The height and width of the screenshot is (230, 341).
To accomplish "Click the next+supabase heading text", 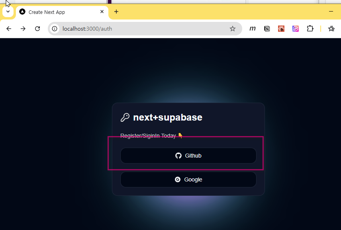I will [x=167, y=117].
